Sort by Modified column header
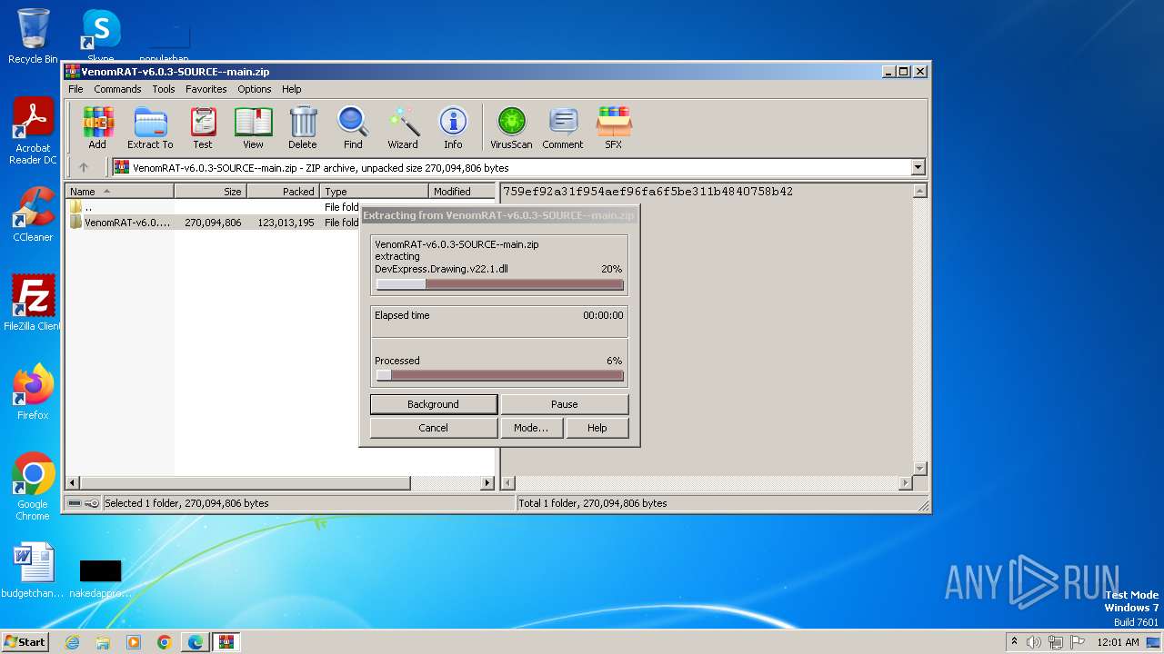Viewport: 1164px width, 654px height. (461, 191)
